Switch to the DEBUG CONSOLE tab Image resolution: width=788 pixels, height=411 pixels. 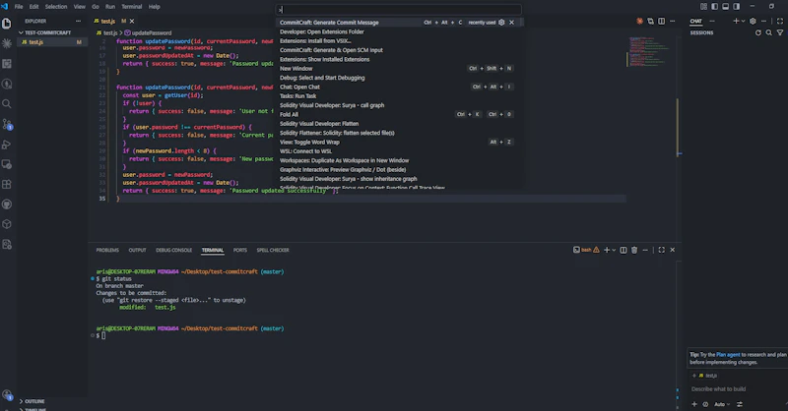pyautogui.click(x=174, y=250)
